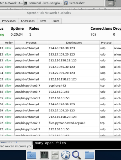This screenshot has width=121, height=160.
Task: Open the magnifier application finder icon
Action: (77, 155)
